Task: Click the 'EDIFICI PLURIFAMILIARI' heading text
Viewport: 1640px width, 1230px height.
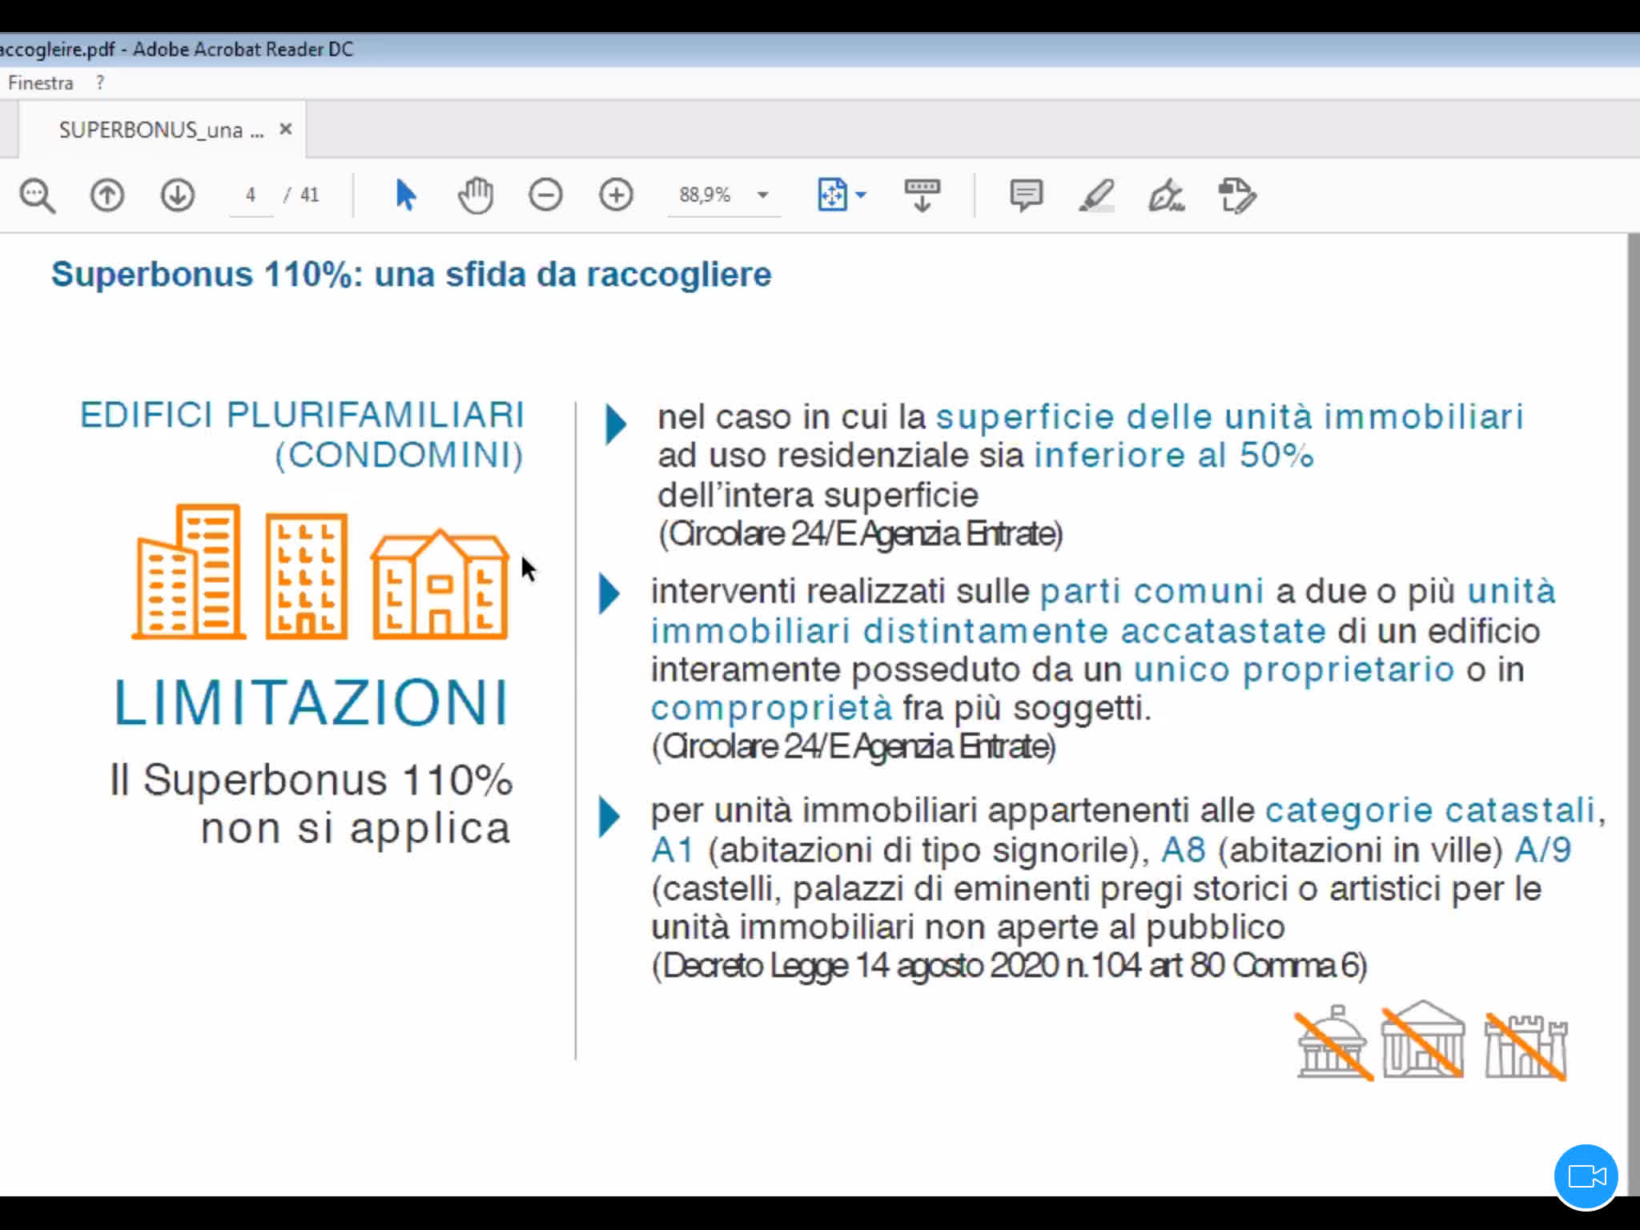Action: (x=303, y=416)
